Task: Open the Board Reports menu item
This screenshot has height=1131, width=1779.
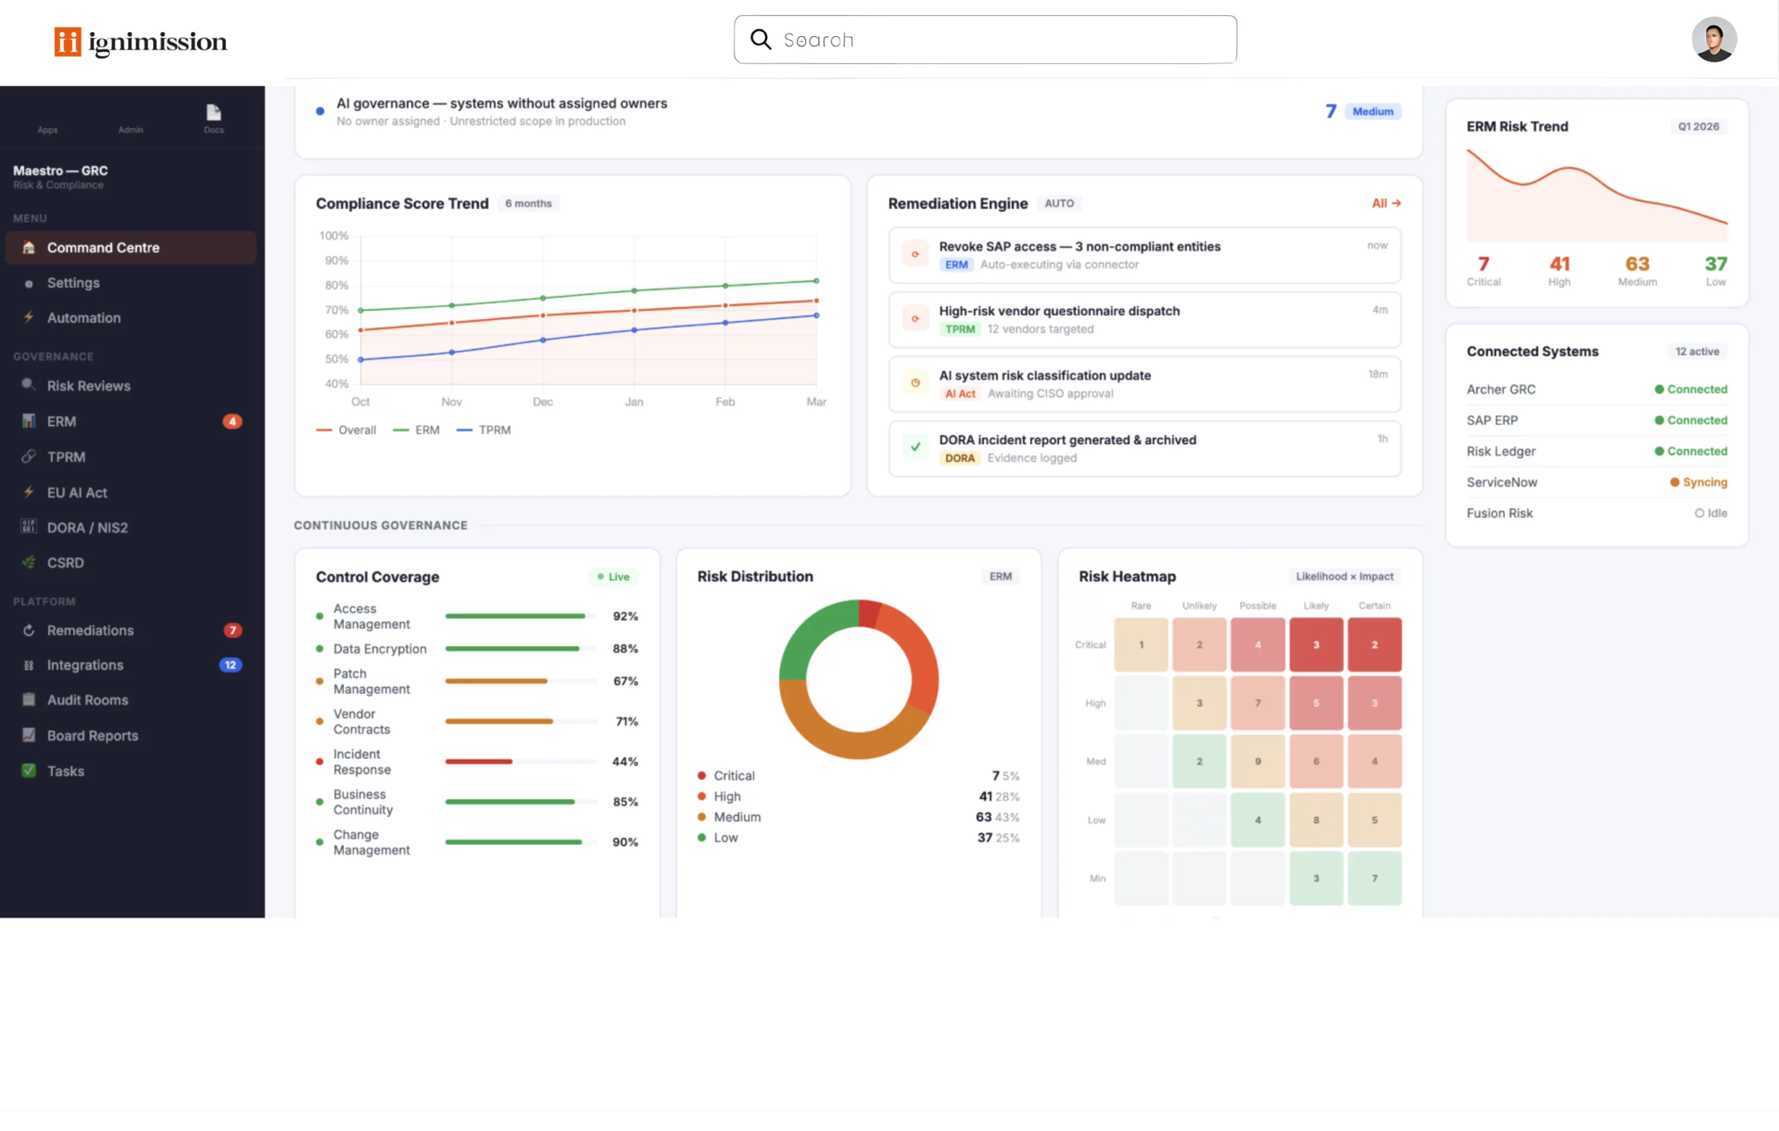Action: pos(92,735)
